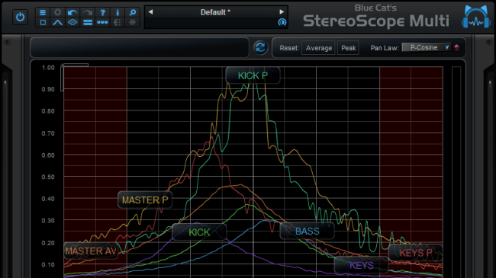Screen dimensions: 496x278
Task: Click the 0.10 axis value
Action: (x=48, y=265)
